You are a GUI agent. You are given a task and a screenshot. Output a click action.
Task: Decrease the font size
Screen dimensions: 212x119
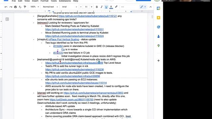[x=81, y=7]
